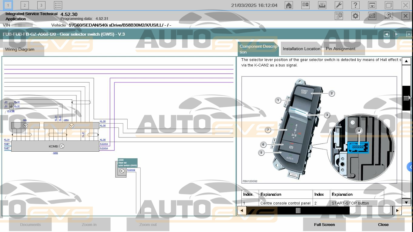Screen dimensions: 413x232
Task: Click the 'START-STOP button' table cell
Action: [x=357, y=203]
